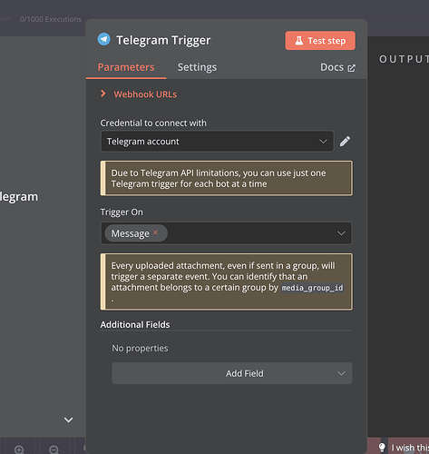The height and width of the screenshot is (454, 429).
Task: Open the Docs link
Action: [332, 67]
